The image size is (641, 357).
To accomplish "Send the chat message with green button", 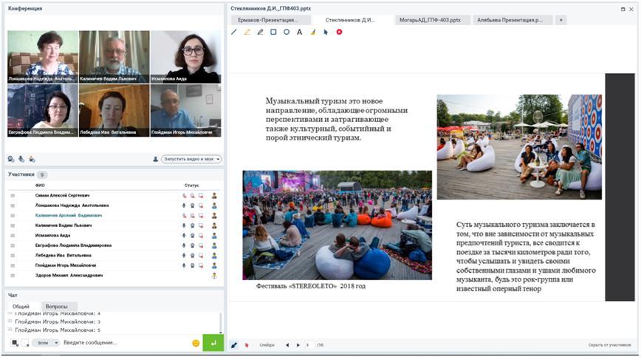I will coord(213,343).
